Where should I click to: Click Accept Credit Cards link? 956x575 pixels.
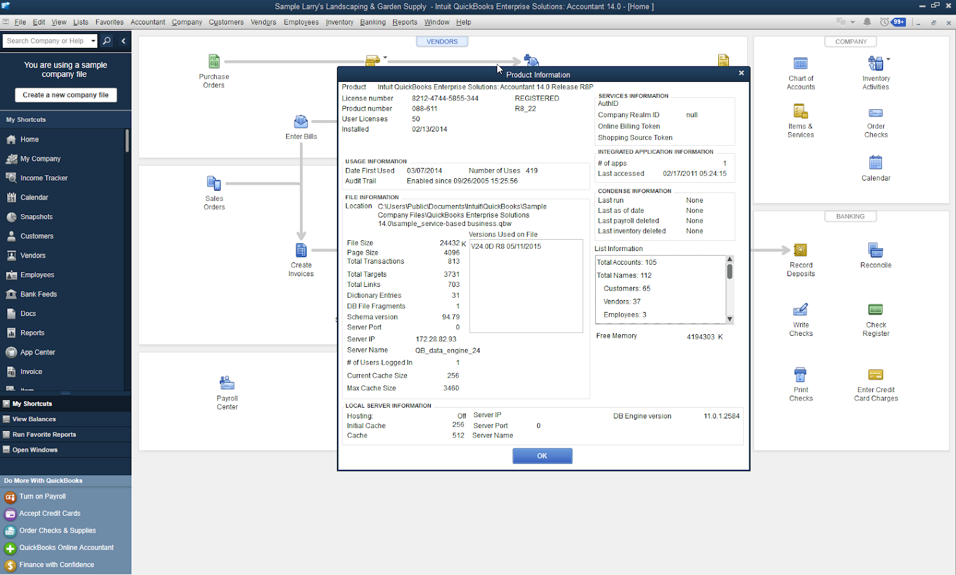pos(50,513)
